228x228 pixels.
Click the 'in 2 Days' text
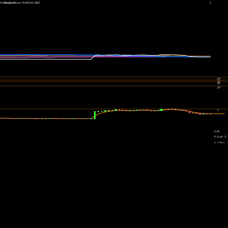[x=219, y=142]
